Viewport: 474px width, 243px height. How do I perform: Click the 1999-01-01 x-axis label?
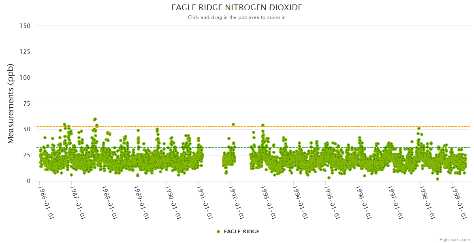[x=459, y=201]
